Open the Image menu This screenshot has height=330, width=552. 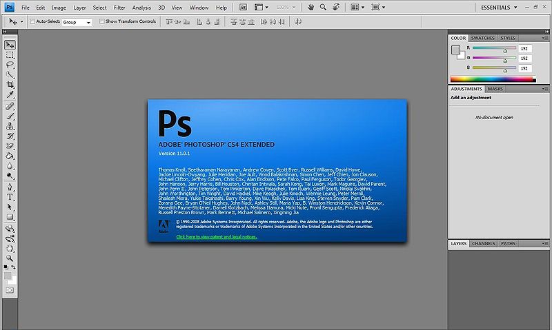click(x=59, y=8)
